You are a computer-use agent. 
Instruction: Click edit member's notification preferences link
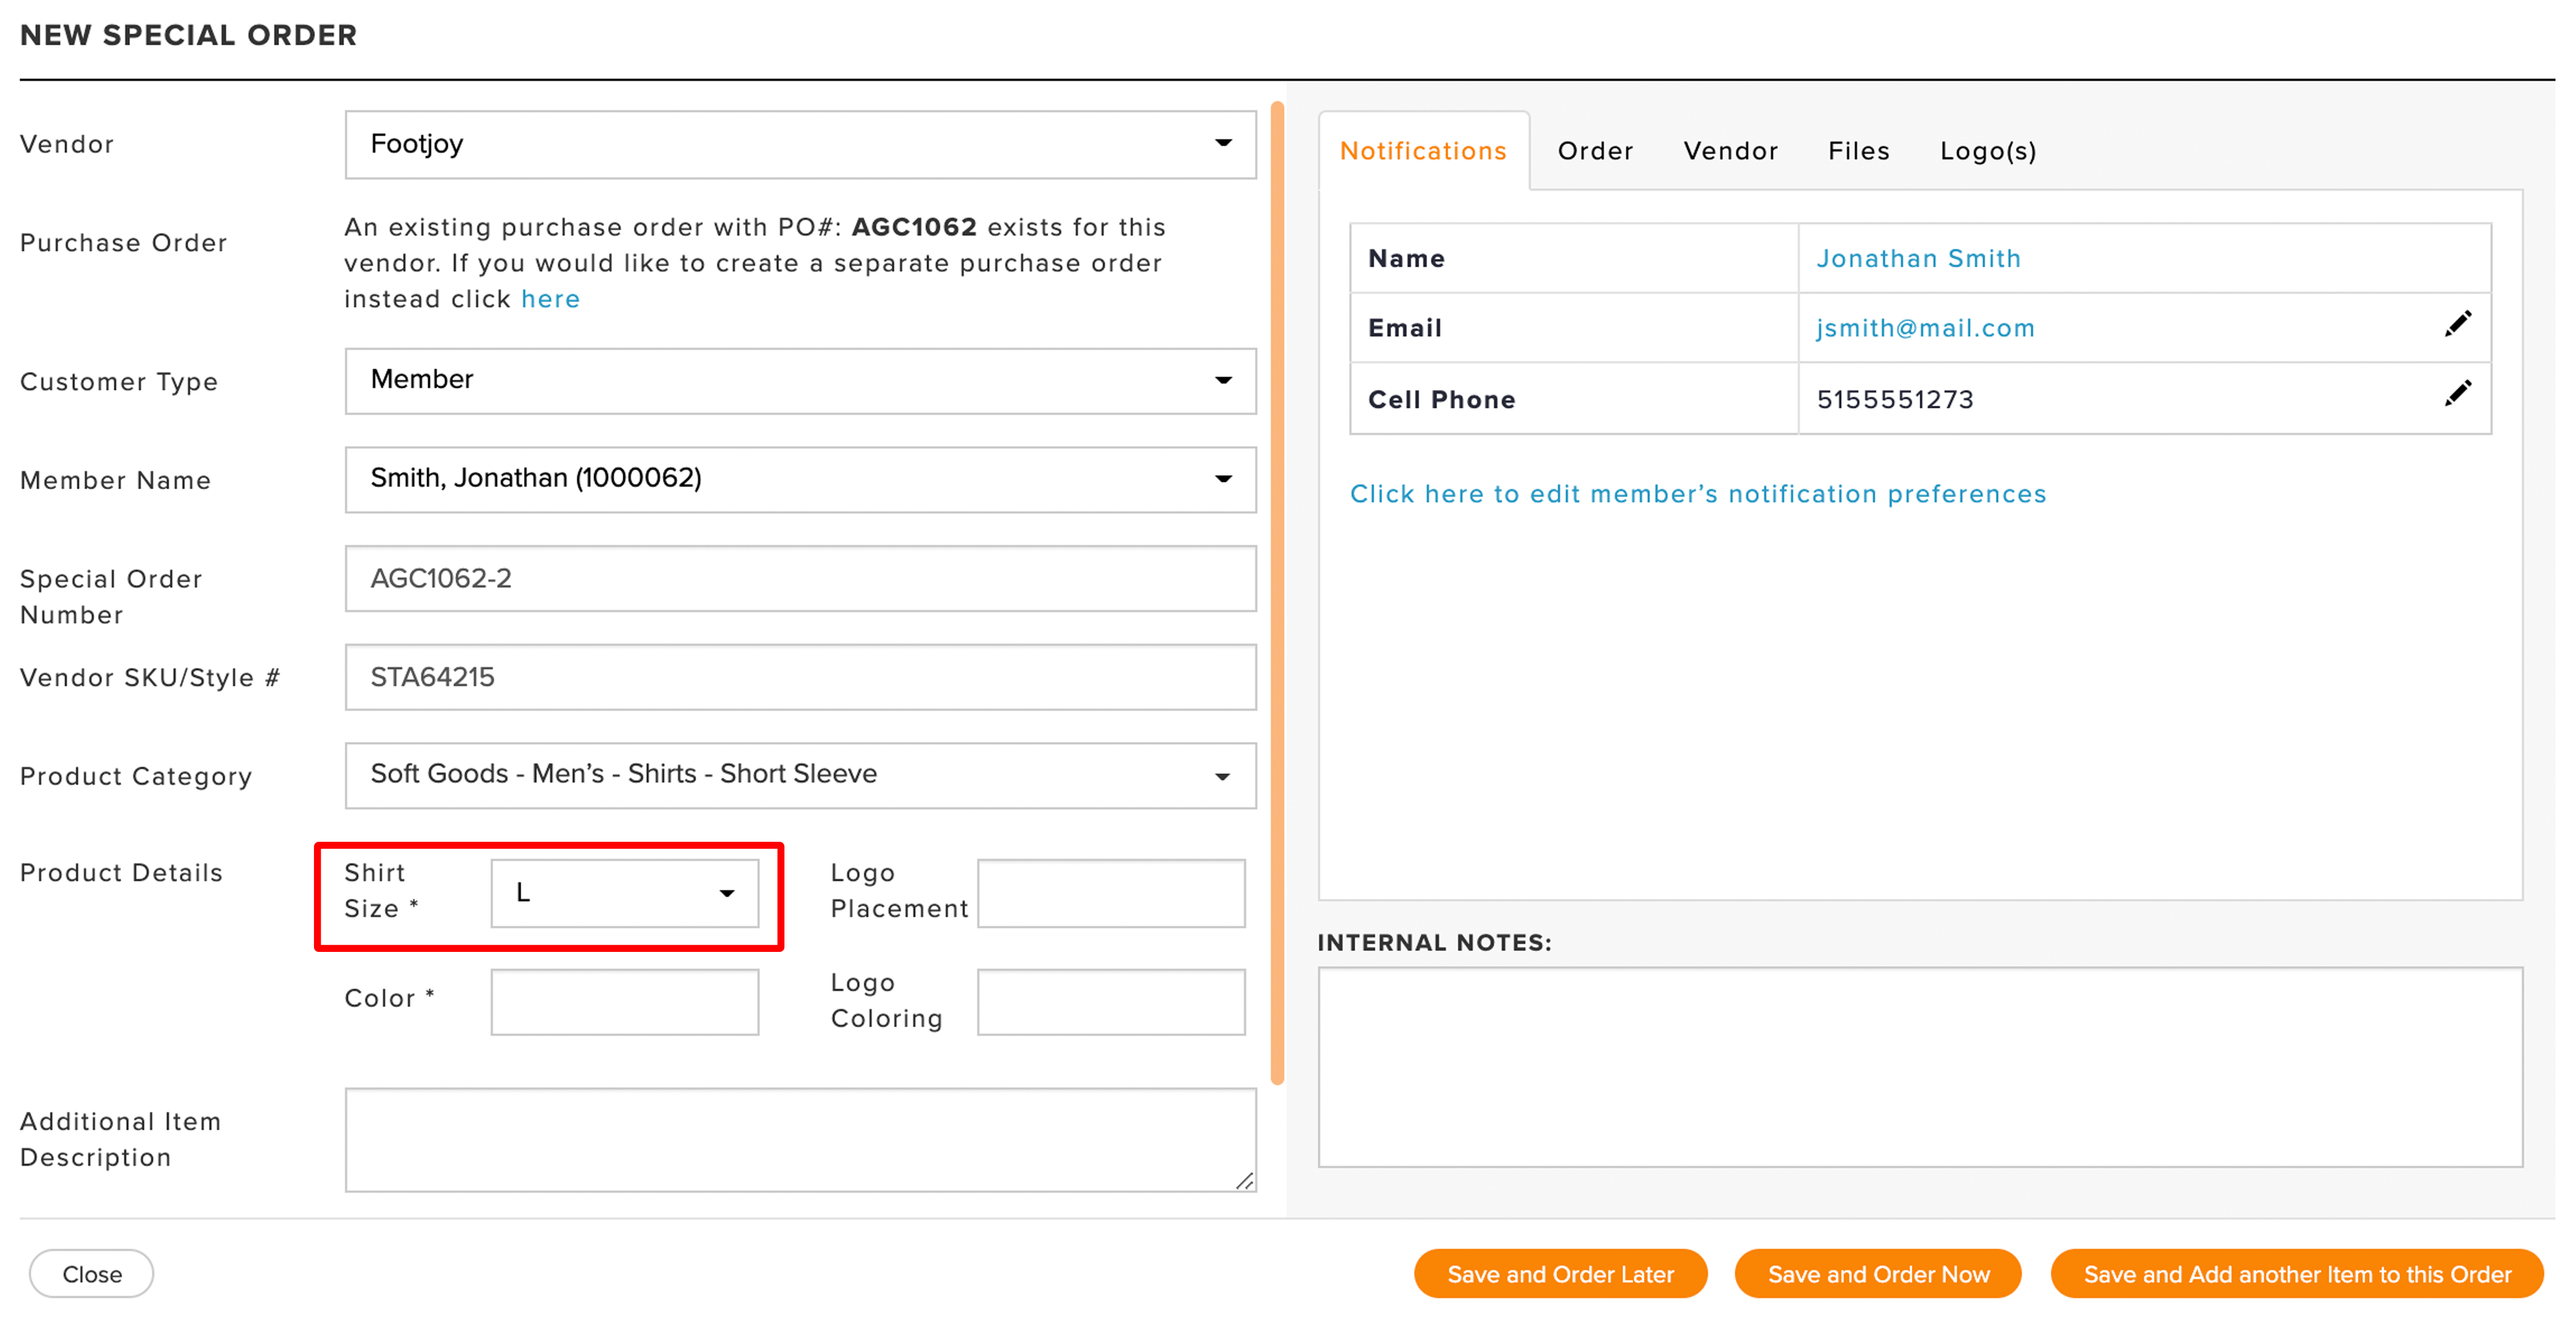click(x=1697, y=494)
